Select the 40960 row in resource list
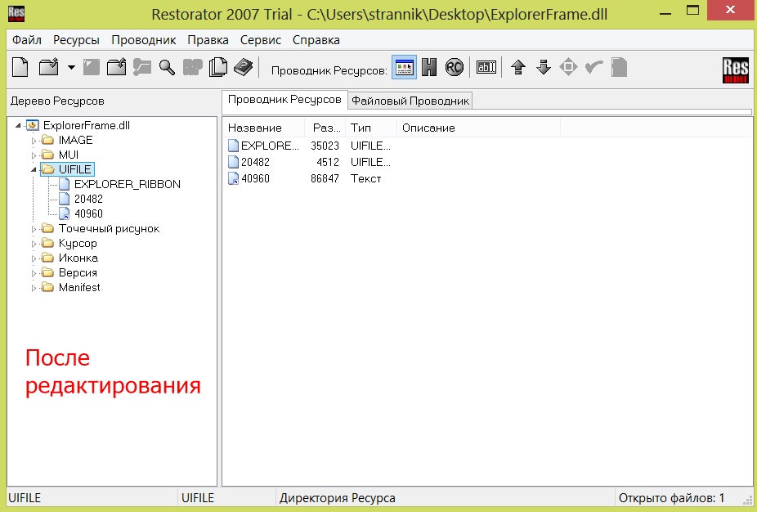 pos(255,178)
